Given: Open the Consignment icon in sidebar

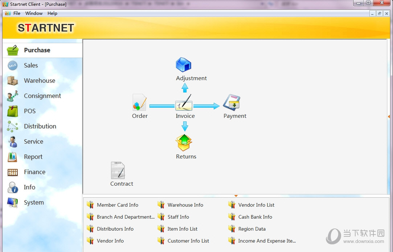Looking at the screenshot, I should (x=13, y=96).
